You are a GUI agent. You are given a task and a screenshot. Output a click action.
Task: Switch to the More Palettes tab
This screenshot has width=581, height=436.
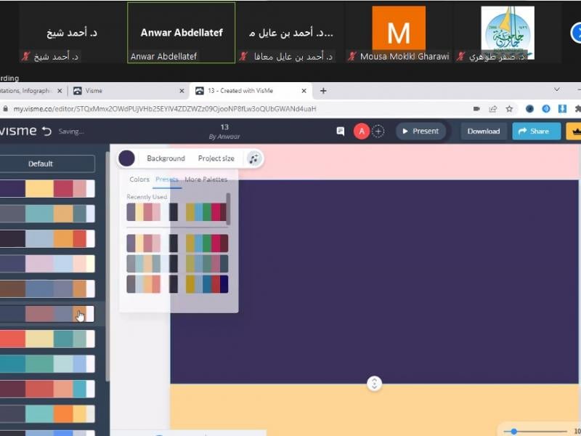click(206, 179)
